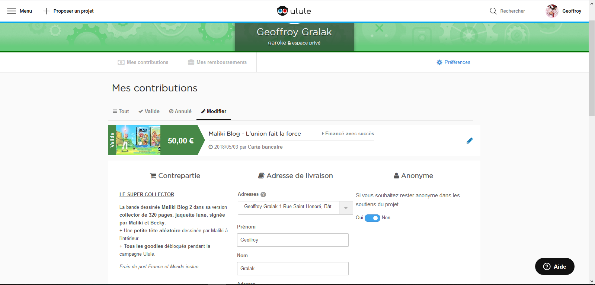The height and width of the screenshot is (285, 595).
Task: Open the hamburger Menu icon
Action: pyautogui.click(x=12, y=11)
